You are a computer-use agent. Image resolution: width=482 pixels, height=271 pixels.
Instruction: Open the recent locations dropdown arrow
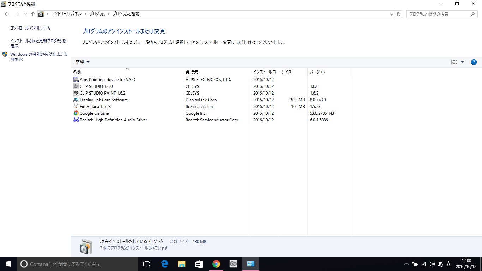pyautogui.click(x=25, y=14)
